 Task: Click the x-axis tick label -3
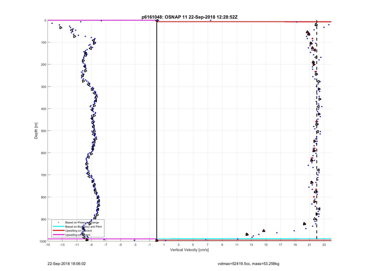click(x=135, y=245)
